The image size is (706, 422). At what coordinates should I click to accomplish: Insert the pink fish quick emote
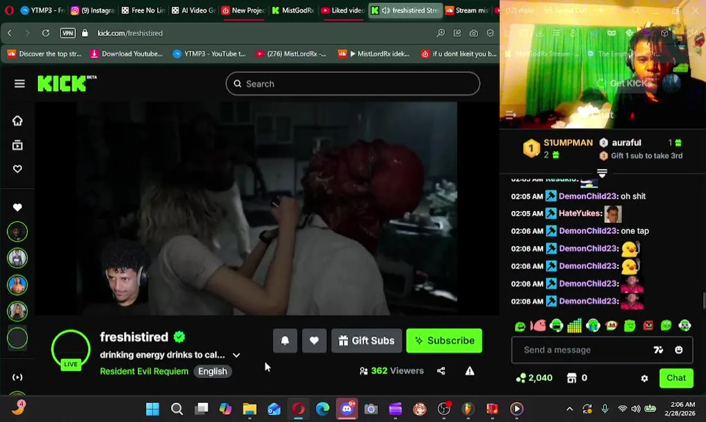[538, 325]
